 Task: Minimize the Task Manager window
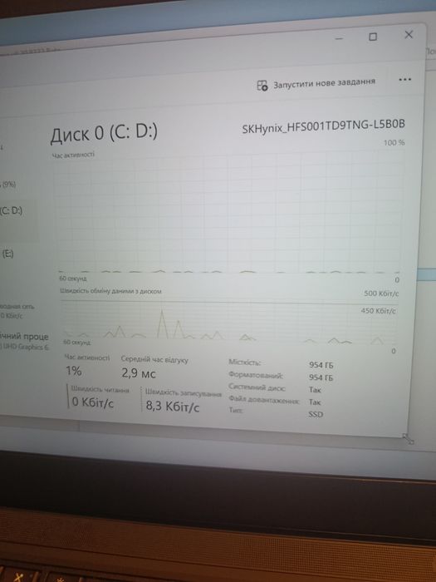click(339, 38)
